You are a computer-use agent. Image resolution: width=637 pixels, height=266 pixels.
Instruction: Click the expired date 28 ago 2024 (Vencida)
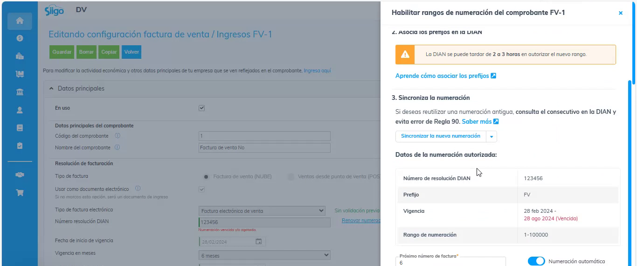point(551,218)
